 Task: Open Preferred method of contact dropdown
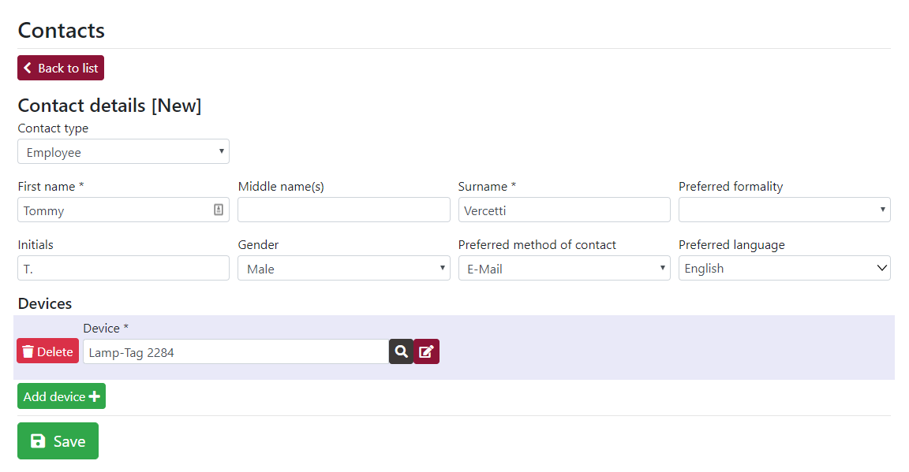click(564, 268)
